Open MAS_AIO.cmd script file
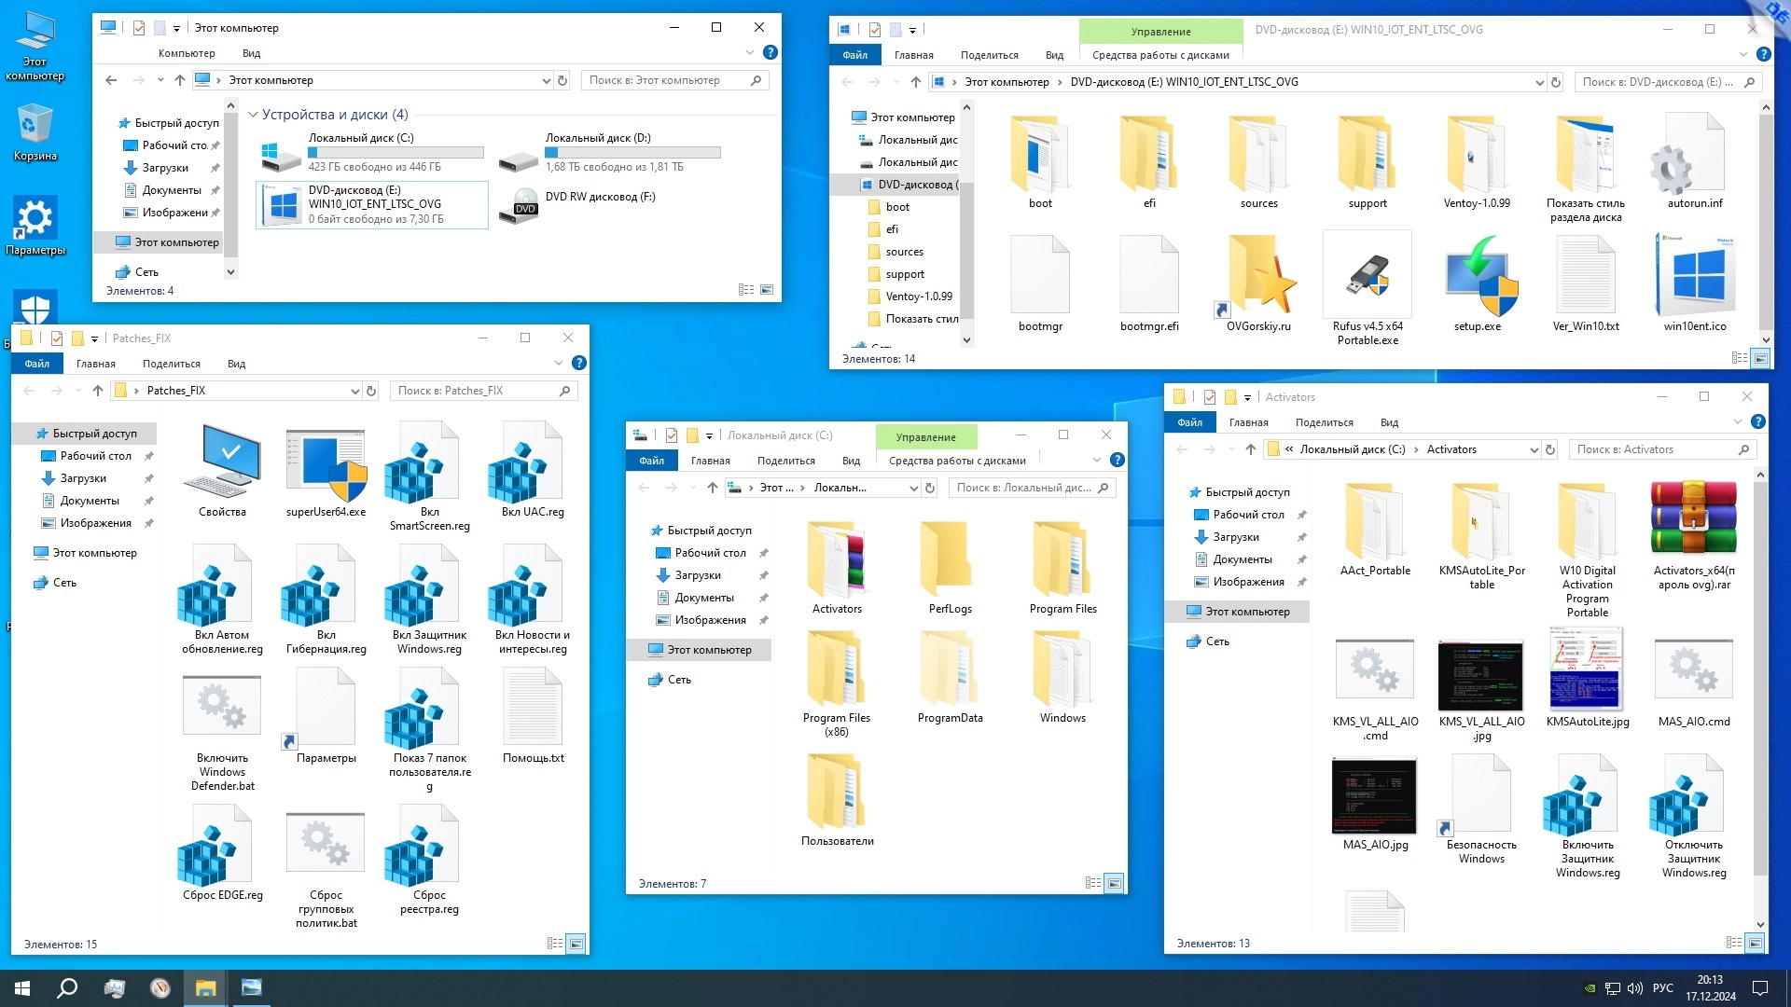The width and height of the screenshot is (1791, 1007). click(x=1693, y=671)
